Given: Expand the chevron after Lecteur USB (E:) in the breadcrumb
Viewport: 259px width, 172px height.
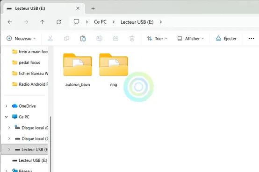Looking at the screenshot, I should (161, 22).
